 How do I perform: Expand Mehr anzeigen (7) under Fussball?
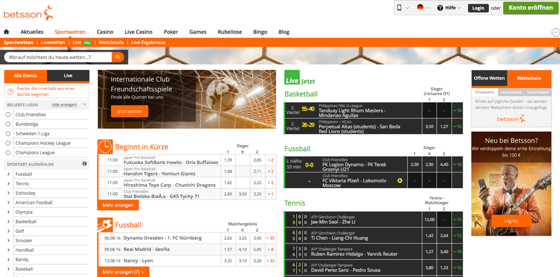(x=124, y=272)
